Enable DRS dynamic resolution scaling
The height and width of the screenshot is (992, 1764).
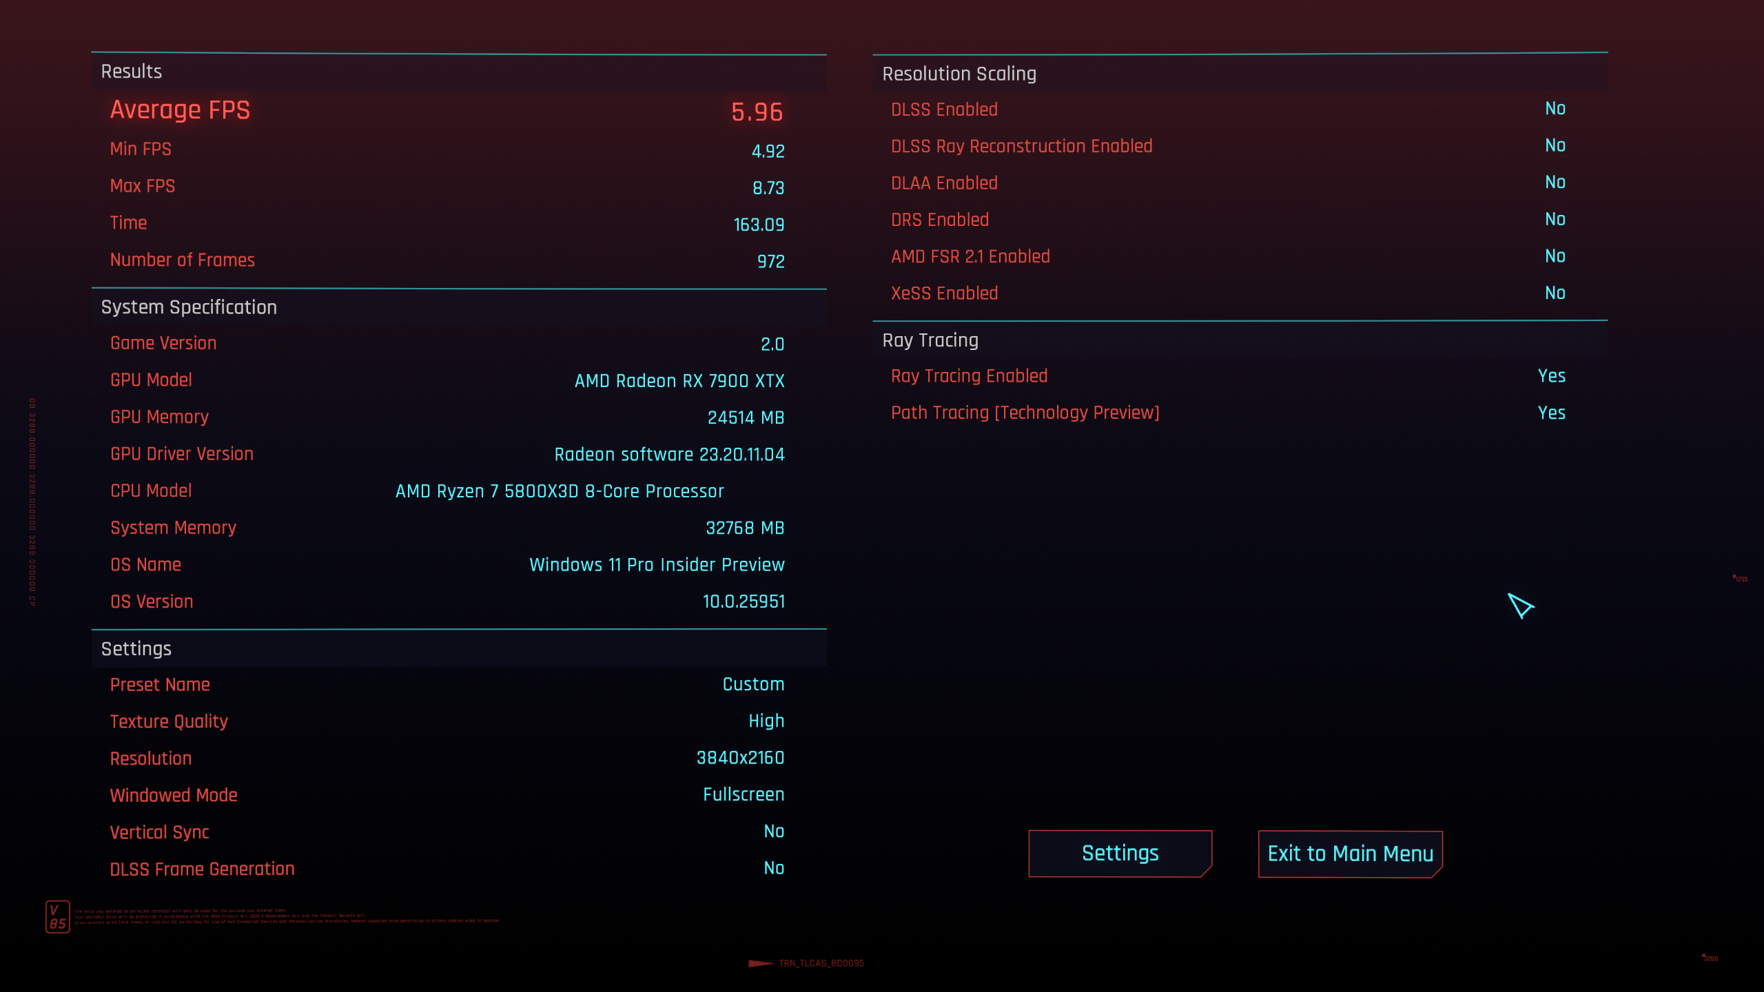[1553, 219]
